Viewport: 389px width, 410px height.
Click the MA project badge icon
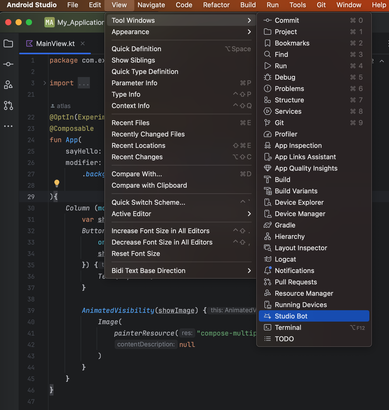[49, 22]
